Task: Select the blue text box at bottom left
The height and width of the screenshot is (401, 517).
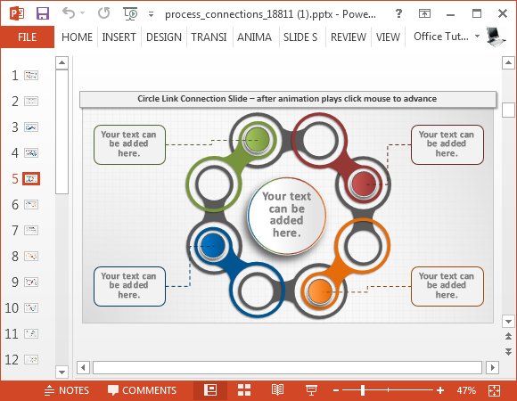Action: [129, 286]
